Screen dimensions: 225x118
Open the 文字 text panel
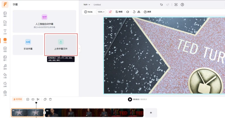[5, 32]
